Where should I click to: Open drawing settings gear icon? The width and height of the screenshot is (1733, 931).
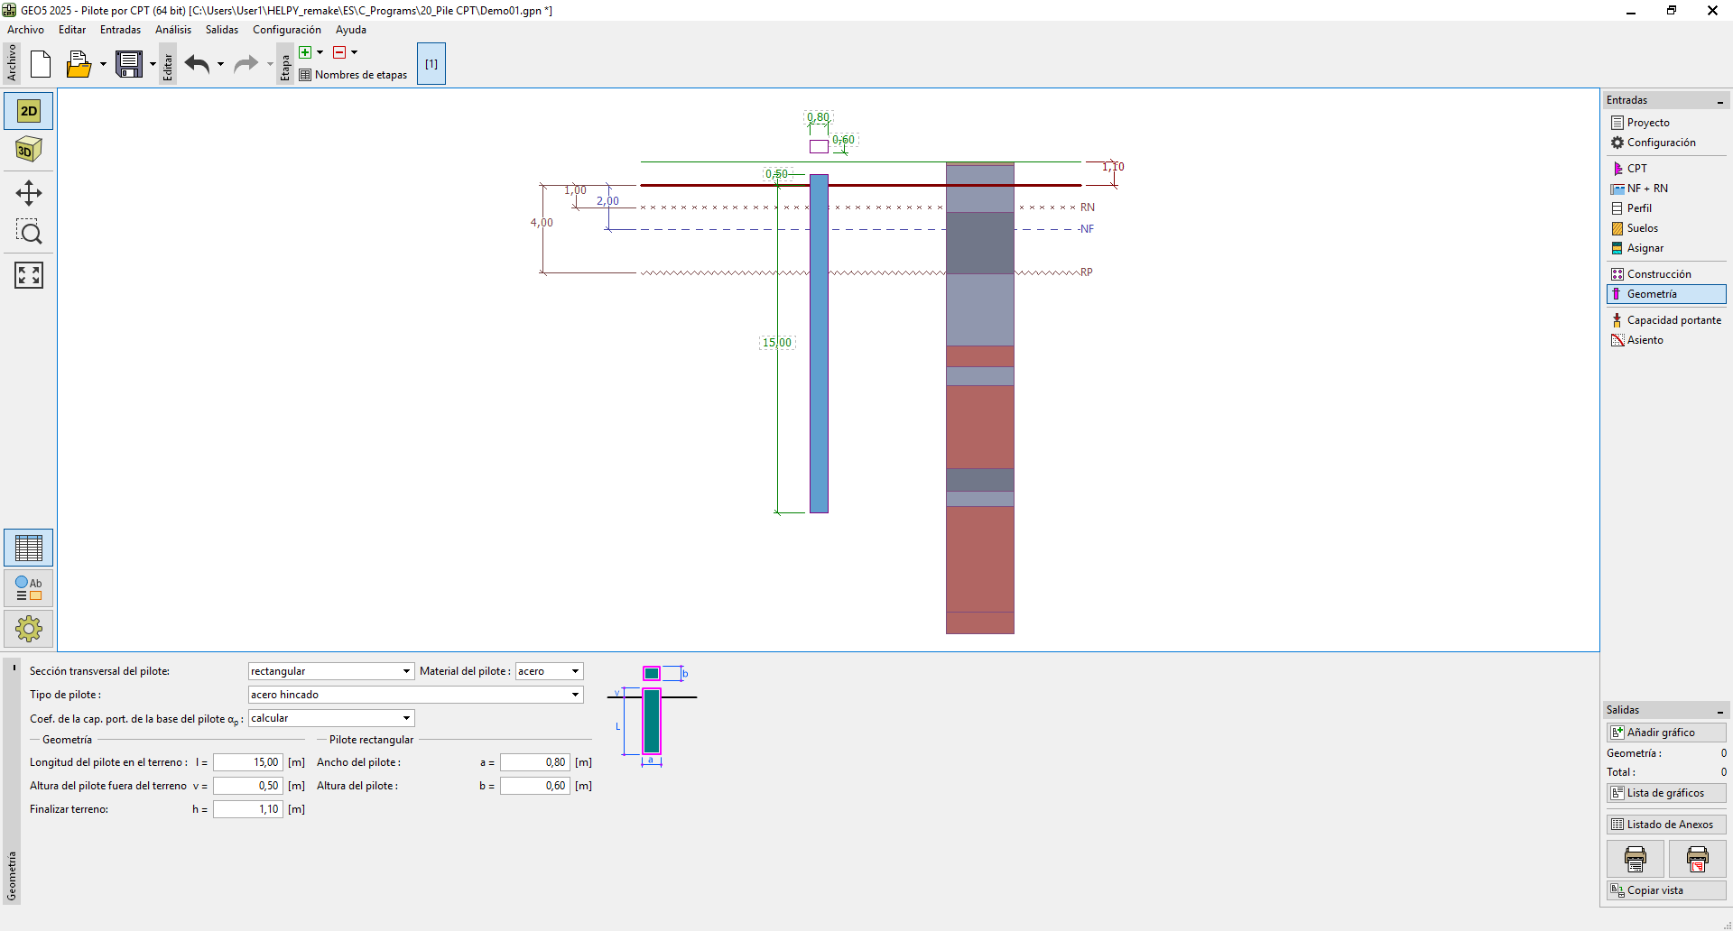[x=29, y=628]
